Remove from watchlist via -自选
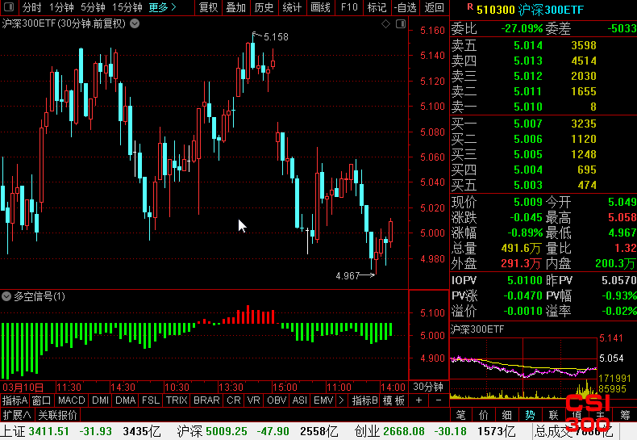The image size is (637, 440). coord(406,7)
